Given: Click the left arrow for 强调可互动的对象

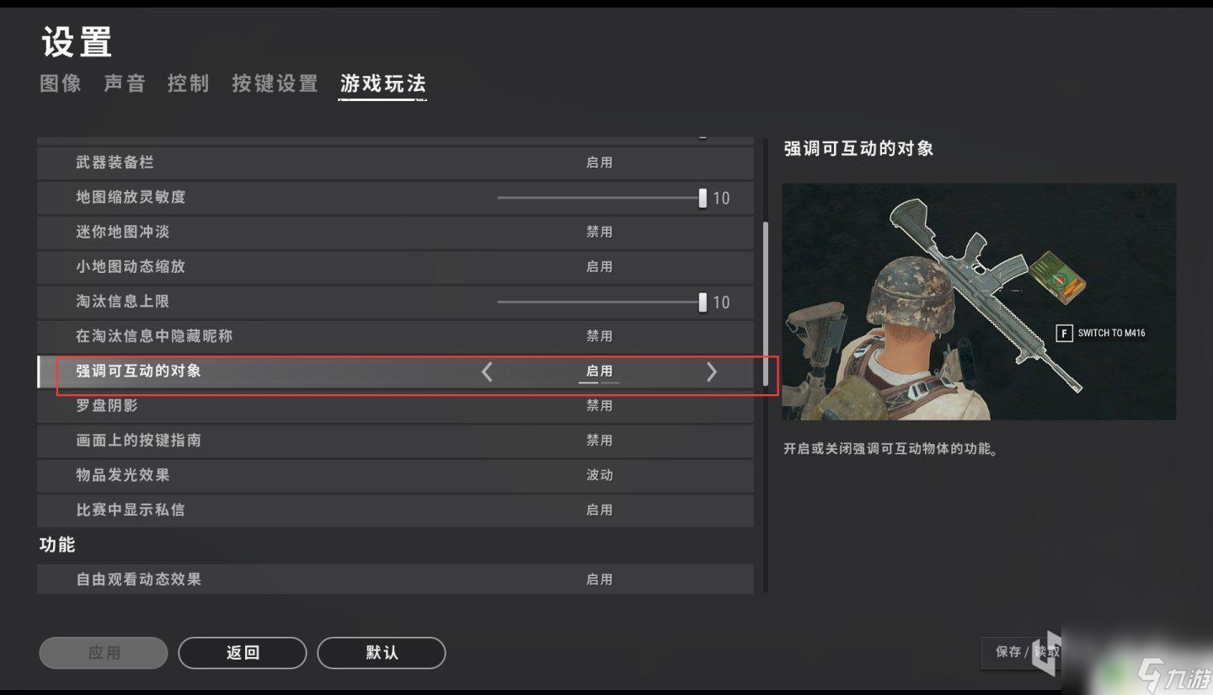Looking at the screenshot, I should click(487, 372).
